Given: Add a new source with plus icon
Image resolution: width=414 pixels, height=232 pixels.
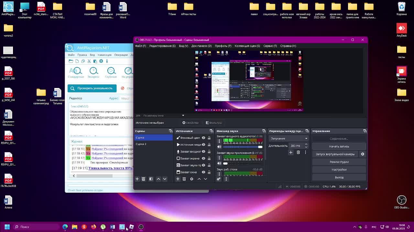Looking at the screenshot, I should point(178,179).
